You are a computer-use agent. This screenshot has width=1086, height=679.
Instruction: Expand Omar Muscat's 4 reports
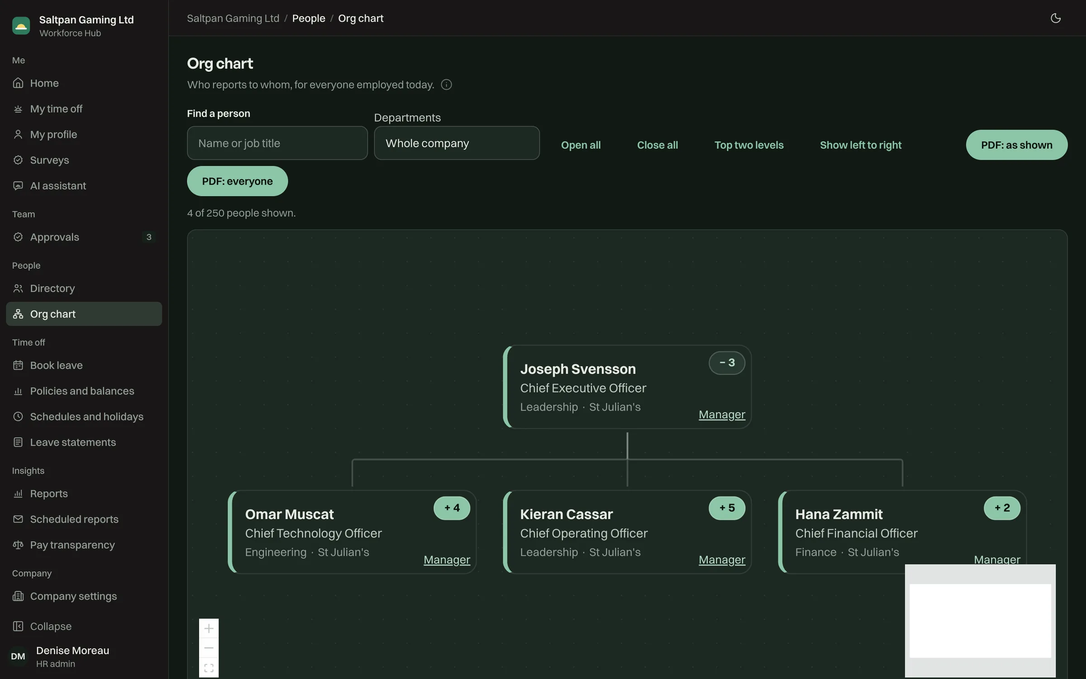[x=452, y=508]
